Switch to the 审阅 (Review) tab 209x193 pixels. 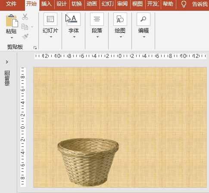point(122,4)
